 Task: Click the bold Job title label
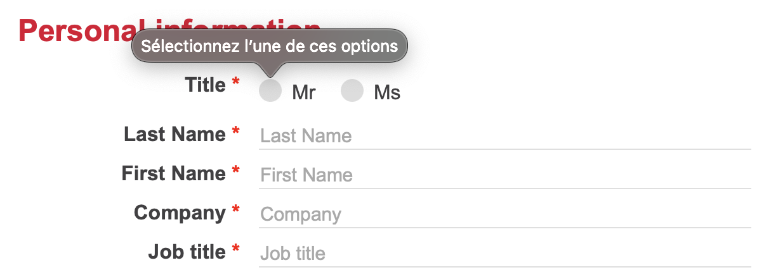tap(187, 252)
